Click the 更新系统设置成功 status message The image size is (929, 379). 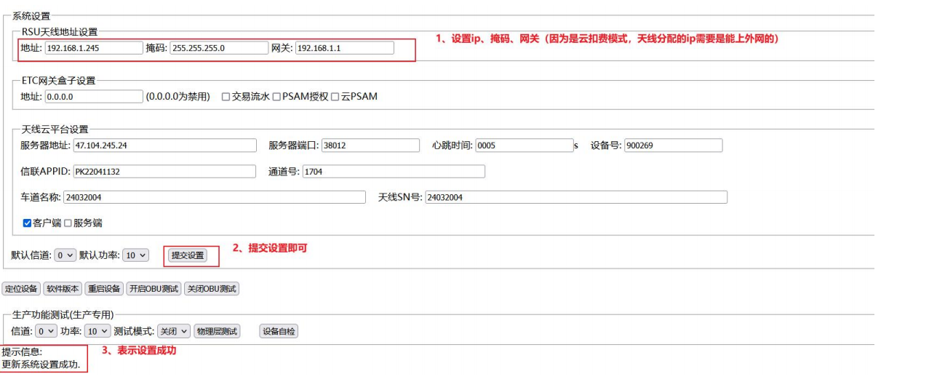(41, 364)
